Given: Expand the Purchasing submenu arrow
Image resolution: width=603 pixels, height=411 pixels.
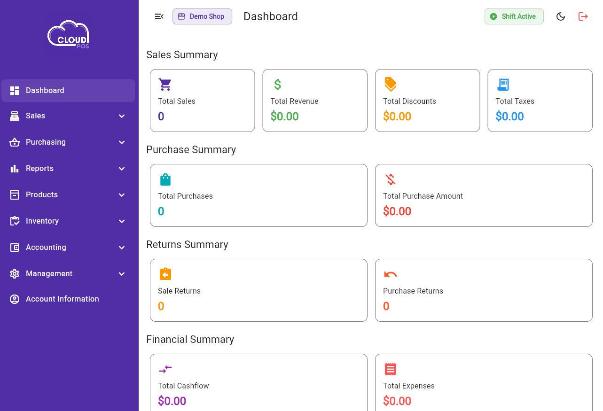Looking at the screenshot, I should point(122,142).
